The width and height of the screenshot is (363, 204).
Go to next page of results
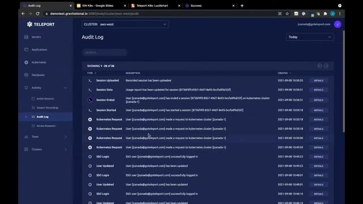(326, 66)
